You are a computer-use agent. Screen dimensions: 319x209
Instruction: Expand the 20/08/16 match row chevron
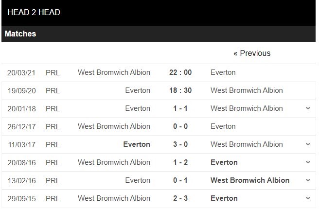coord(308,162)
